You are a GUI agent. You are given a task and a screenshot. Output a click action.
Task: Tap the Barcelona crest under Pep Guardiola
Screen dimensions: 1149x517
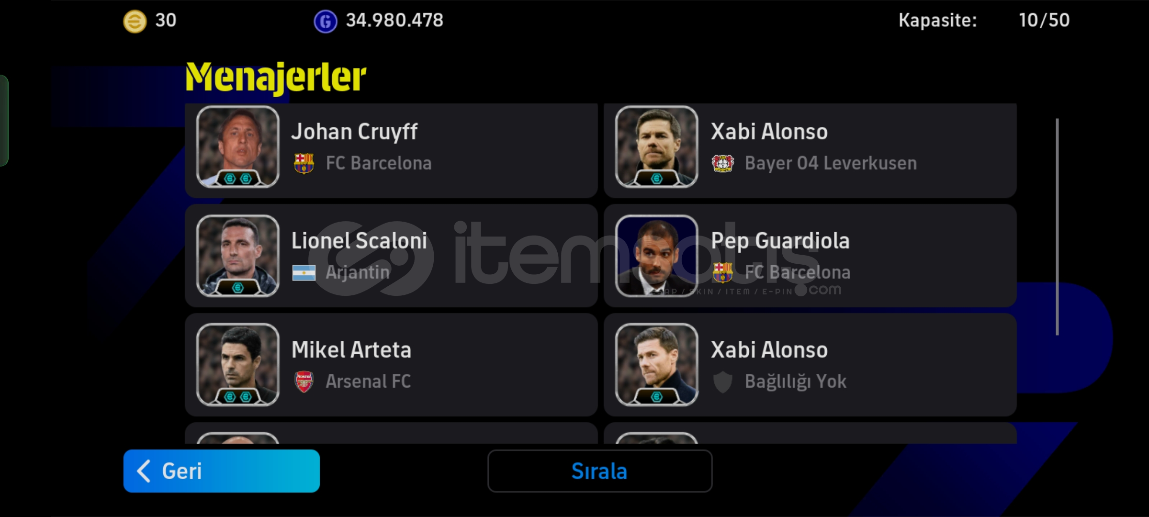722,272
